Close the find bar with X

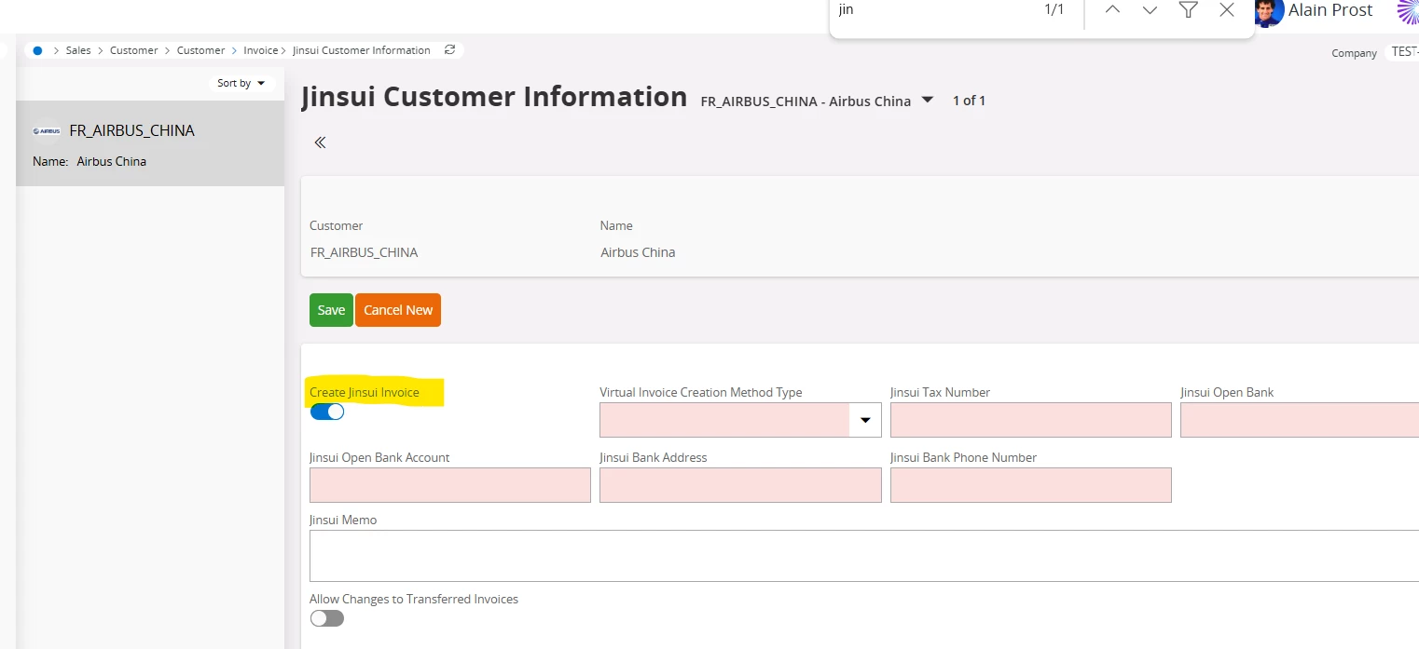click(1227, 10)
